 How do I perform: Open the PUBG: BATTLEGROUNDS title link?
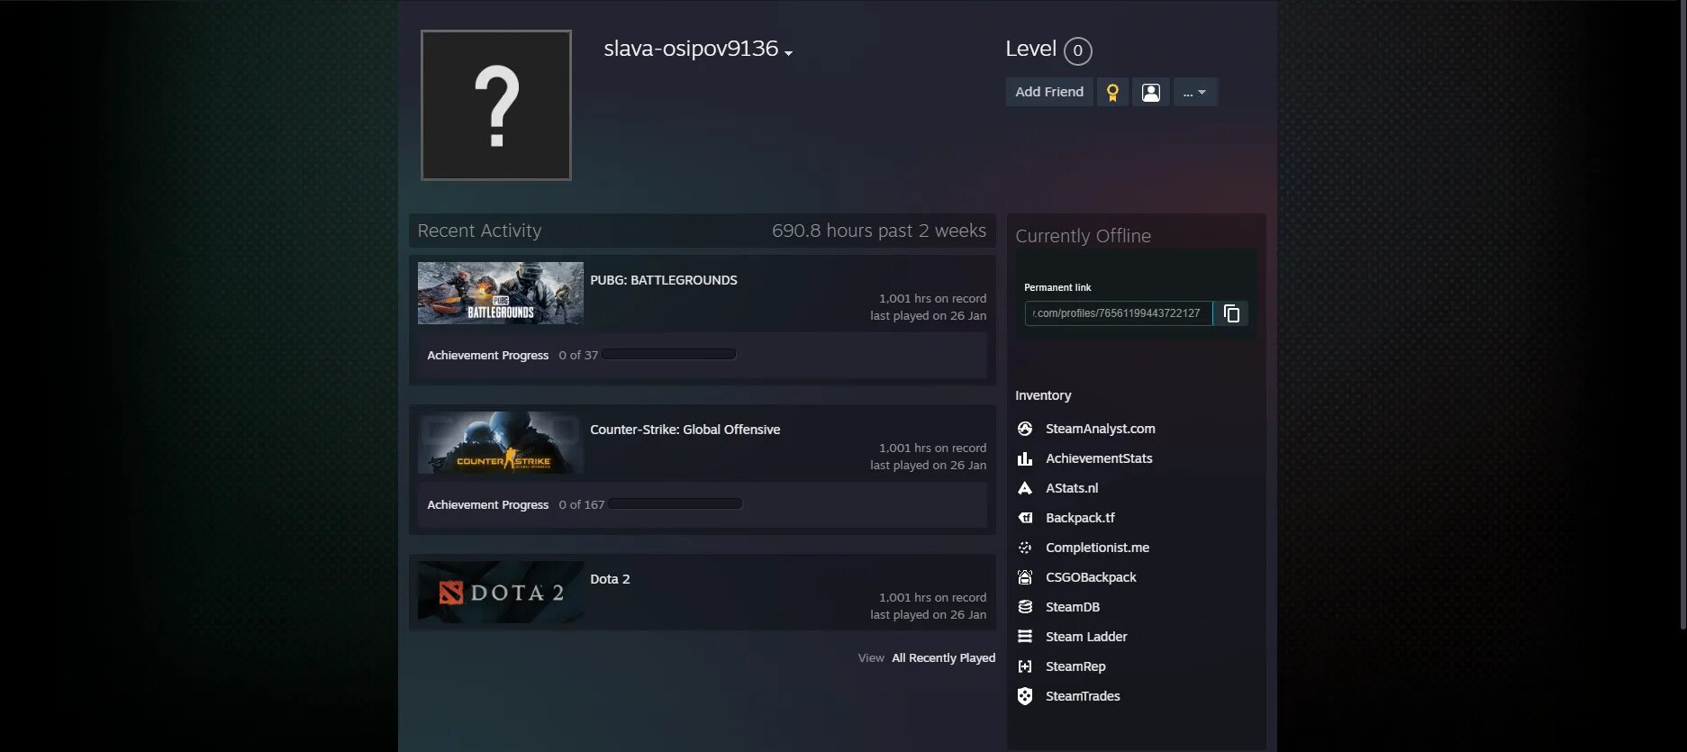pyautogui.click(x=663, y=280)
